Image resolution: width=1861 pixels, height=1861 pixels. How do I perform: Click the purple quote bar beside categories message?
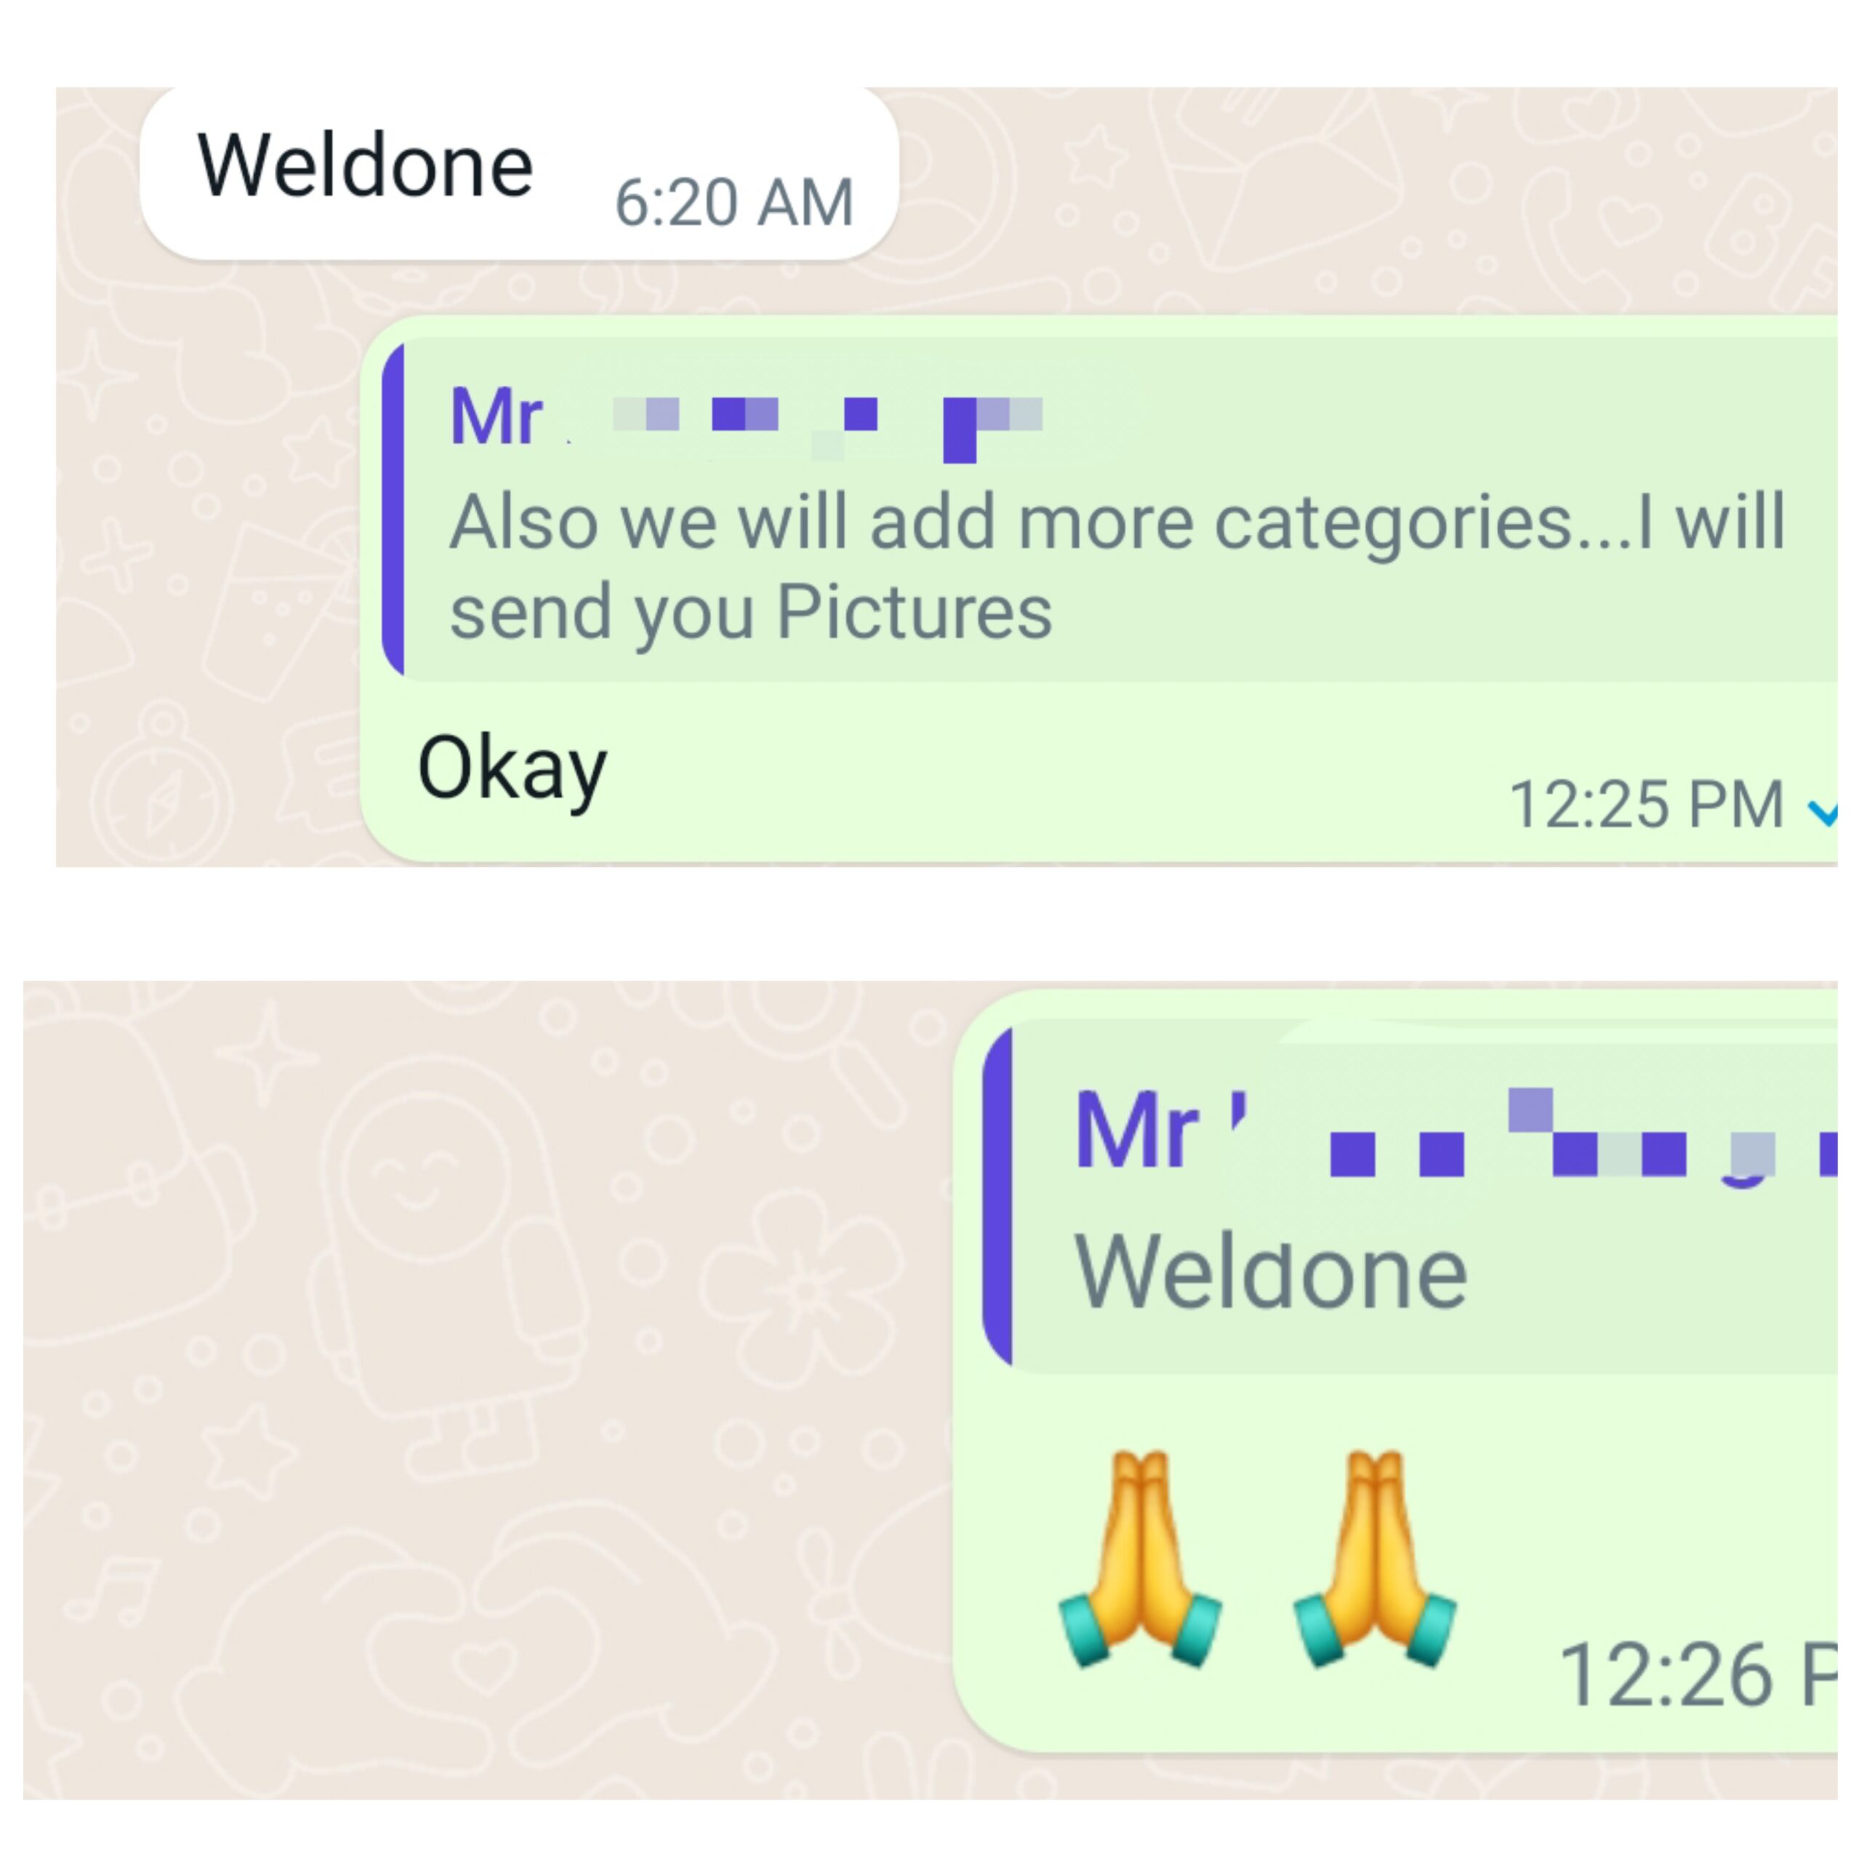393,510
